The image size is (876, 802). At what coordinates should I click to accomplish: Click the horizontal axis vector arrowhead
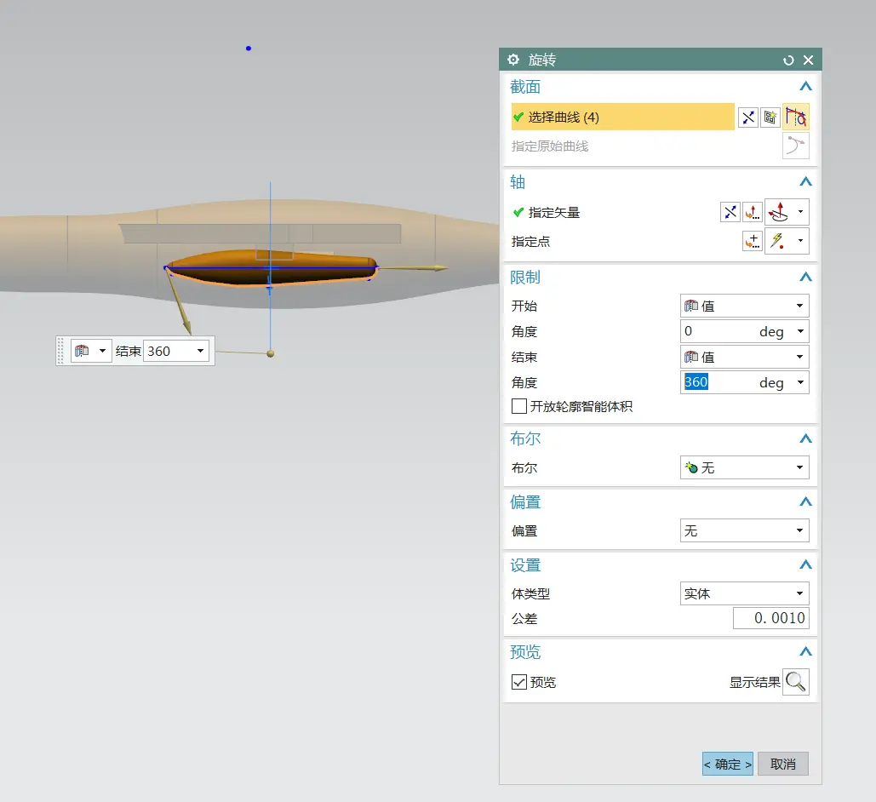[x=441, y=267]
